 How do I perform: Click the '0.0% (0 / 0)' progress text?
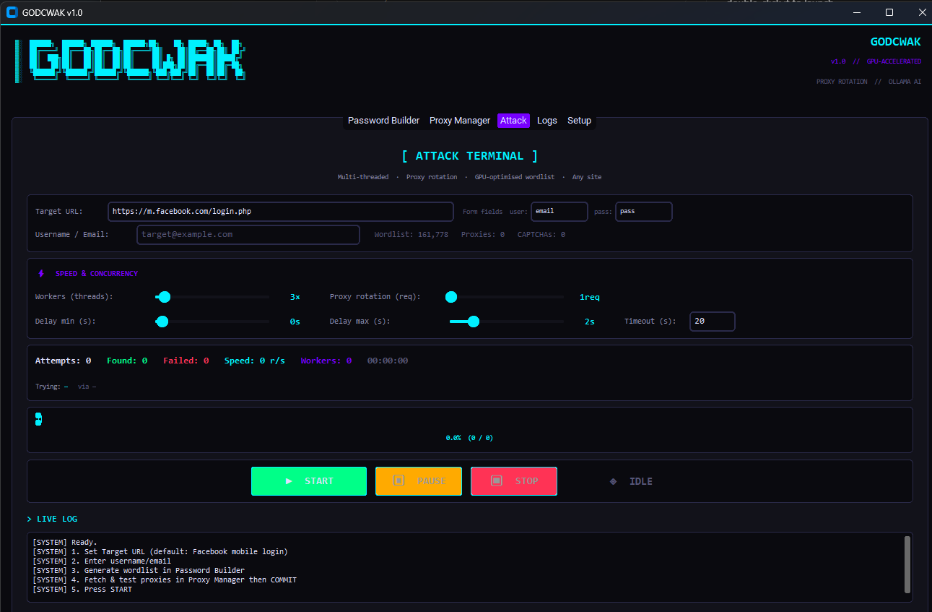point(470,438)
